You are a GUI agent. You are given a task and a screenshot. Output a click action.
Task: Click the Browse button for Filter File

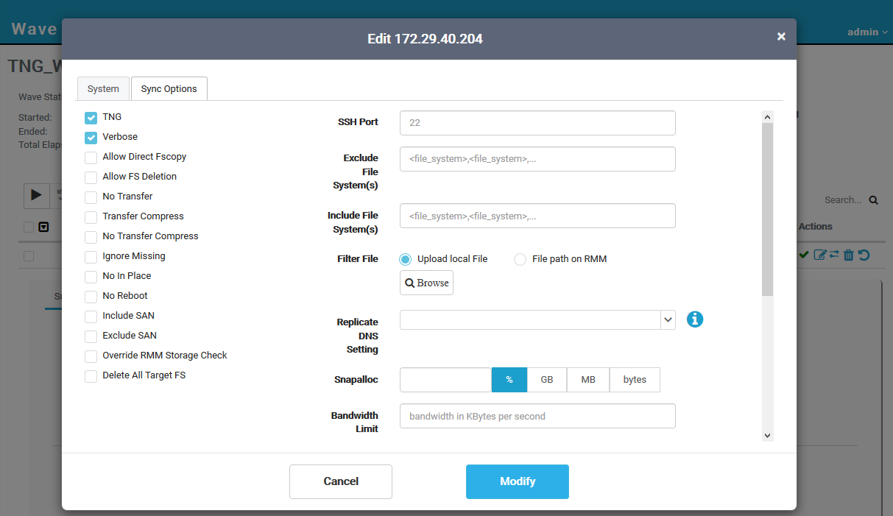(x=426, y=283)
